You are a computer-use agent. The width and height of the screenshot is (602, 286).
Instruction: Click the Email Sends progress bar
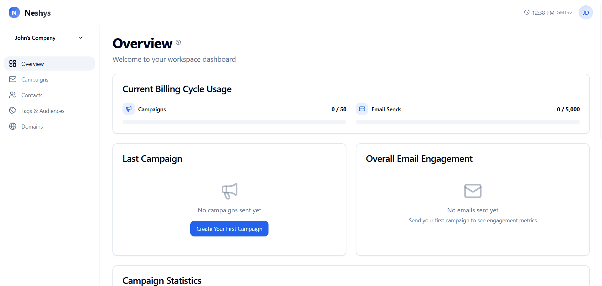point(468,122)
